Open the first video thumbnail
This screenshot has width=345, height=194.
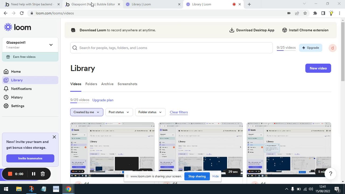tap(112, 150)
